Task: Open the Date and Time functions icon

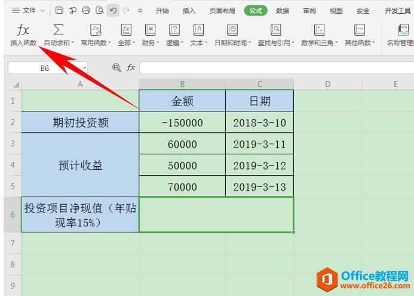Action: [232, 30]
